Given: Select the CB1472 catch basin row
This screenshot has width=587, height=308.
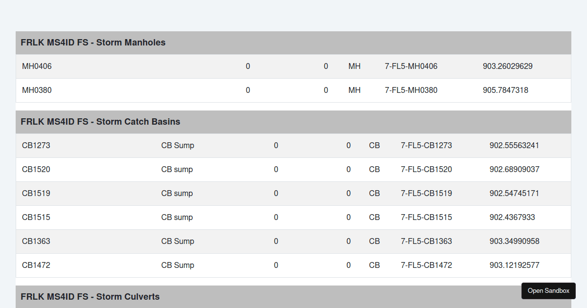Looking at the screenshot, I should coord(36,265).
